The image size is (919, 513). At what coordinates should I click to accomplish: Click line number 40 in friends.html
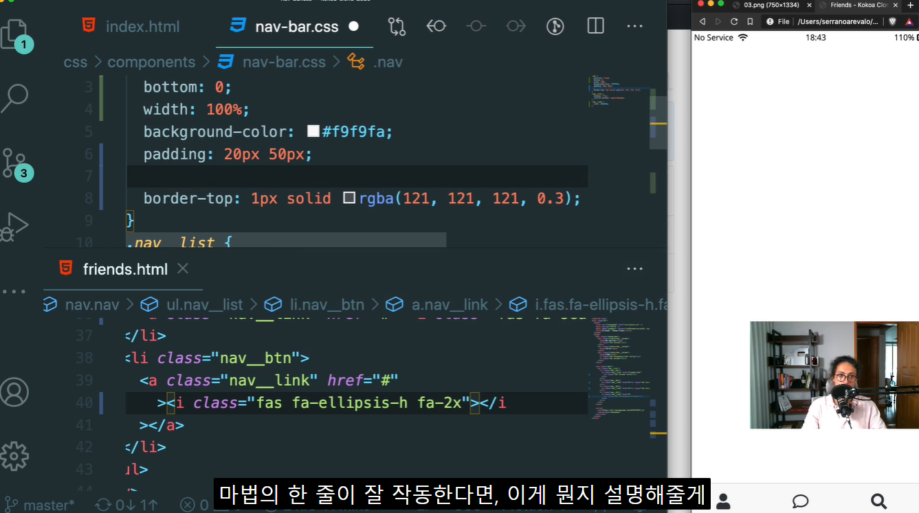click(84, 403)
